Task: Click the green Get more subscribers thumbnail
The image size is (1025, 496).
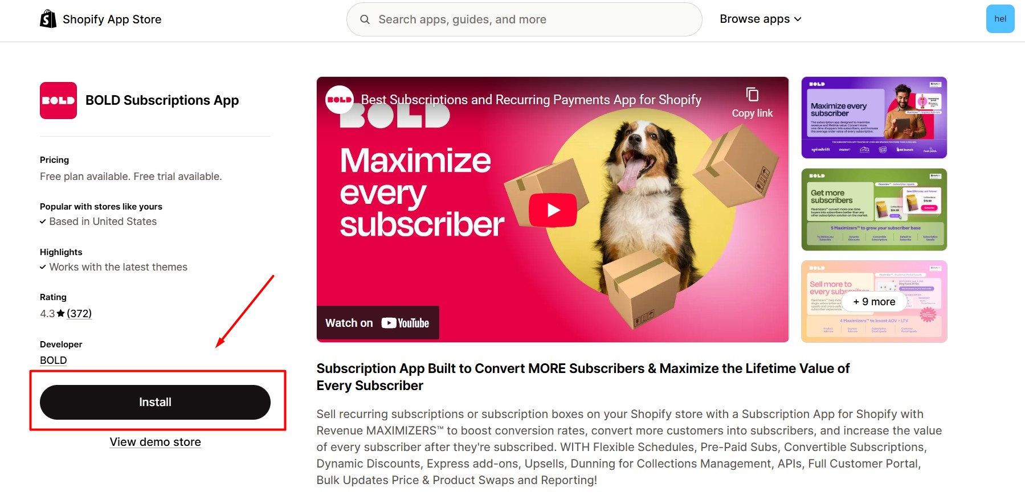Action: [873, 210]
